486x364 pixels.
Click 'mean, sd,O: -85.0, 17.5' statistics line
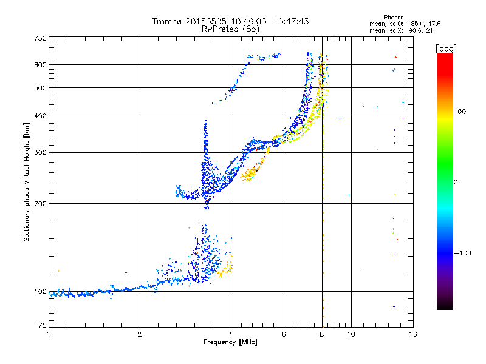click(405, 24)
